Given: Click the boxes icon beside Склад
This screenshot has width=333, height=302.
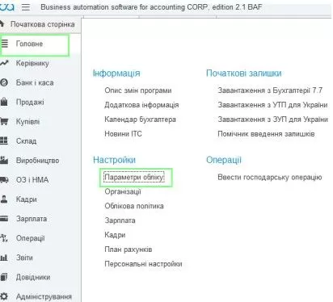Looking at the screenshot, I should pyautogui.click(x=4, y=141).
